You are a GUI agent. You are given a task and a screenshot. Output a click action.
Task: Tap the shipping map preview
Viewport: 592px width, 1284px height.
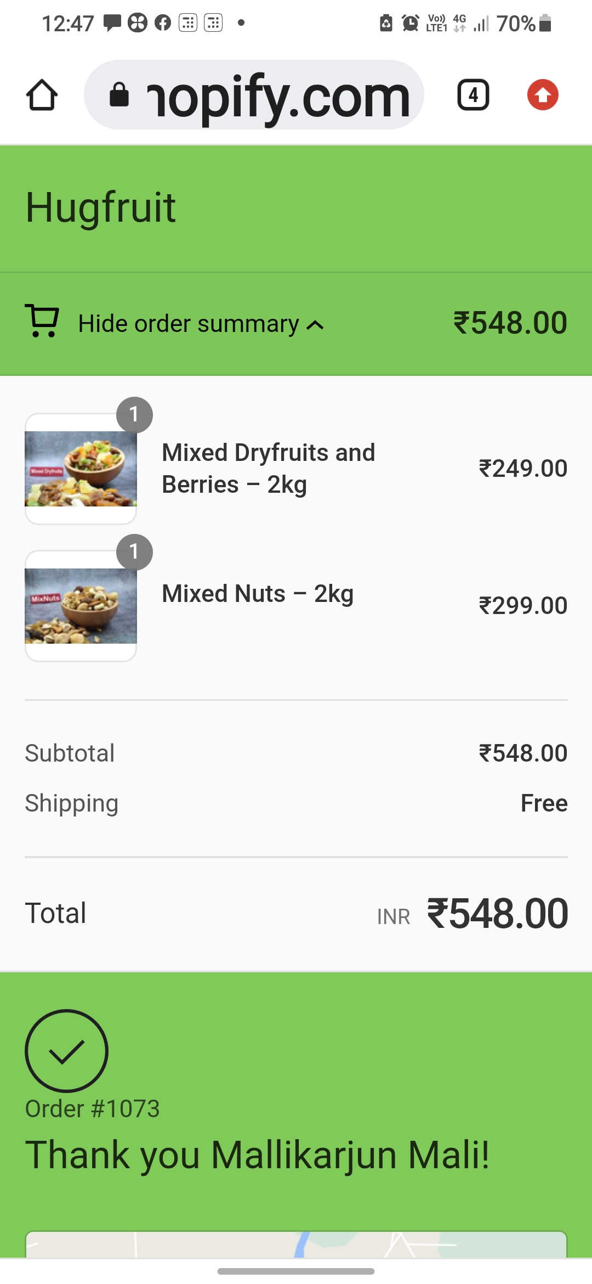point(296,1244)
